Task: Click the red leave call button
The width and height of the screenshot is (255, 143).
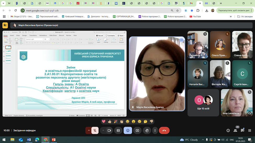Action: (x=164, y=130)
